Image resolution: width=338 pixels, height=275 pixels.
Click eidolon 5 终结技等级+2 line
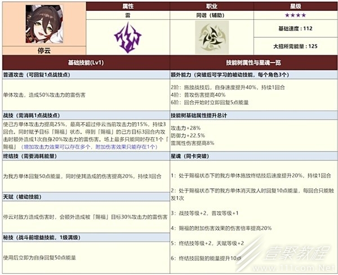(207, 243)
